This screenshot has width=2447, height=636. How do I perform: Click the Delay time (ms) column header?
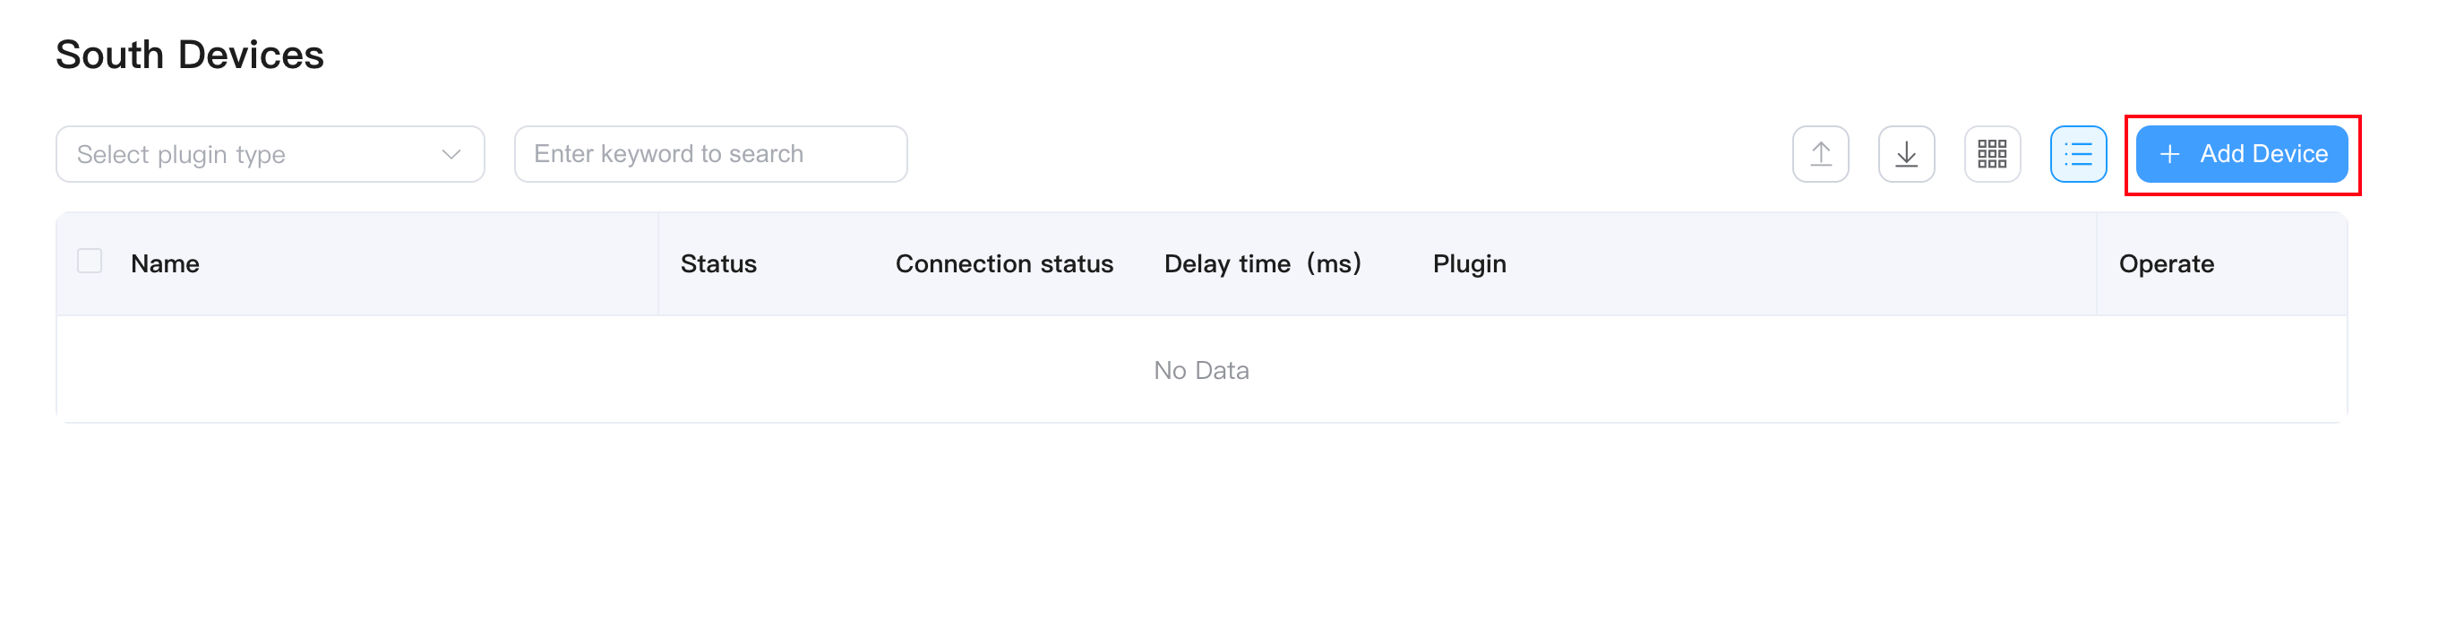coord(1262,264)
